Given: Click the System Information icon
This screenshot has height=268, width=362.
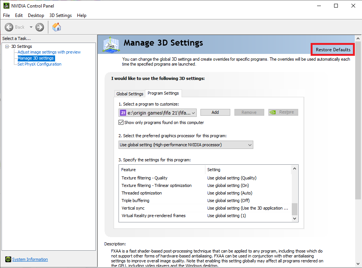Looking at the screenshot, I should 8,259.
